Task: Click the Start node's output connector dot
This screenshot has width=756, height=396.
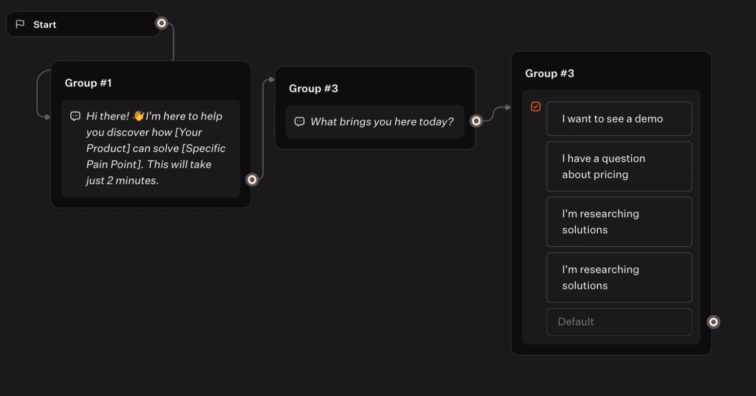Action: click(161, 23)
